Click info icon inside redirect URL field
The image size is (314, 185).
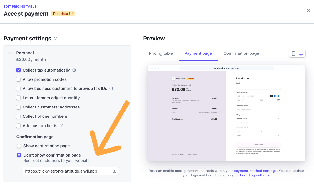pos(114,171)
